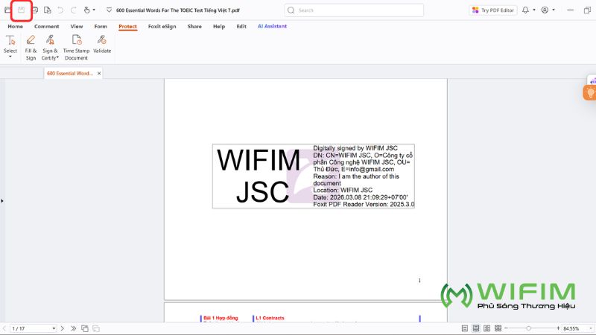Open a file with the folder icon
Viewport: 596px width, 335px height.
pyautogui.click(x=9, y=10)
